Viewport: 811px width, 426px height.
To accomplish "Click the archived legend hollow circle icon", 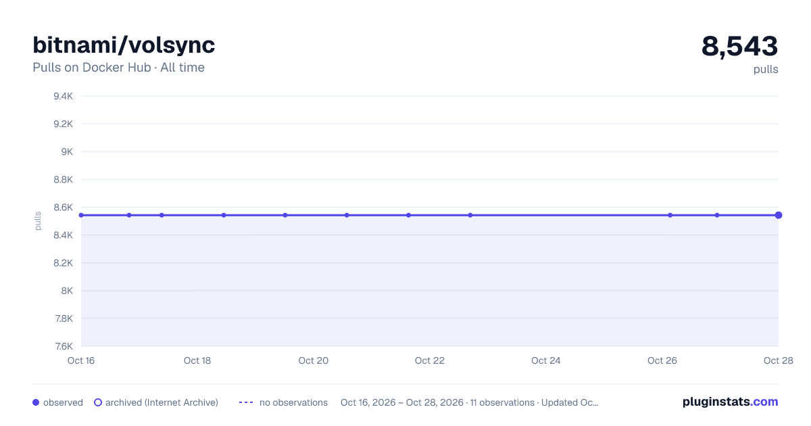I will click(98, 402).
